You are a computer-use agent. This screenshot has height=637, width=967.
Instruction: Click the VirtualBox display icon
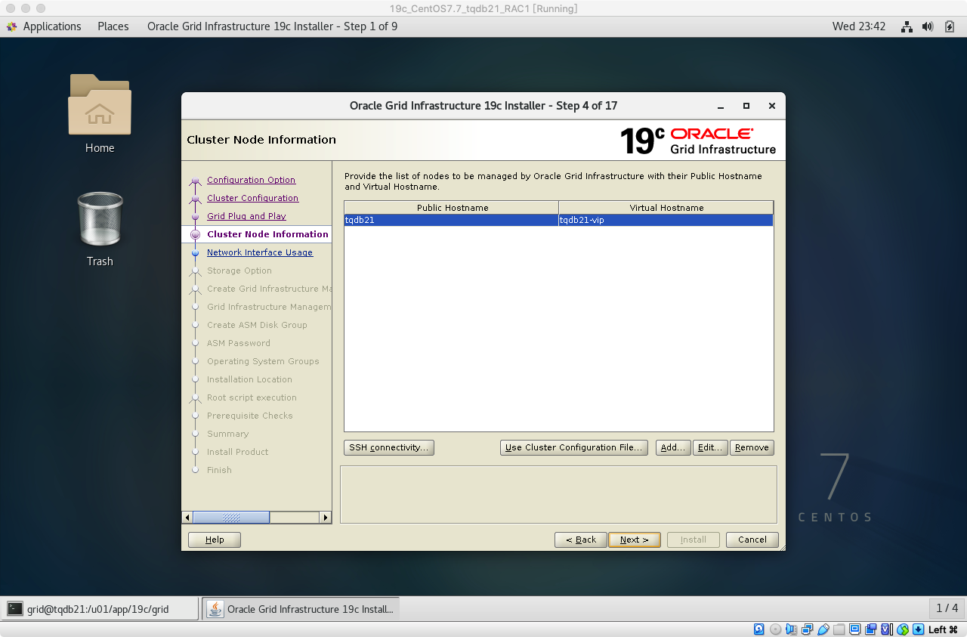854,629
